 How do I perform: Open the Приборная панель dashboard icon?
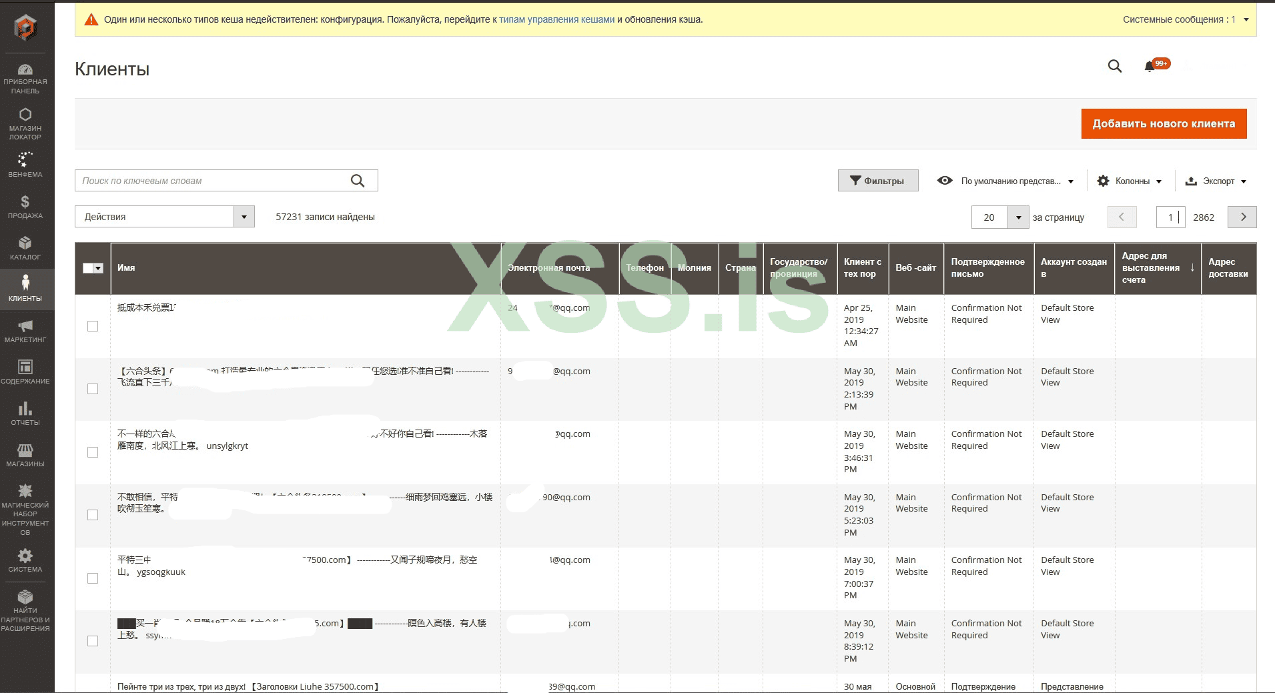(x=25, y=69)
